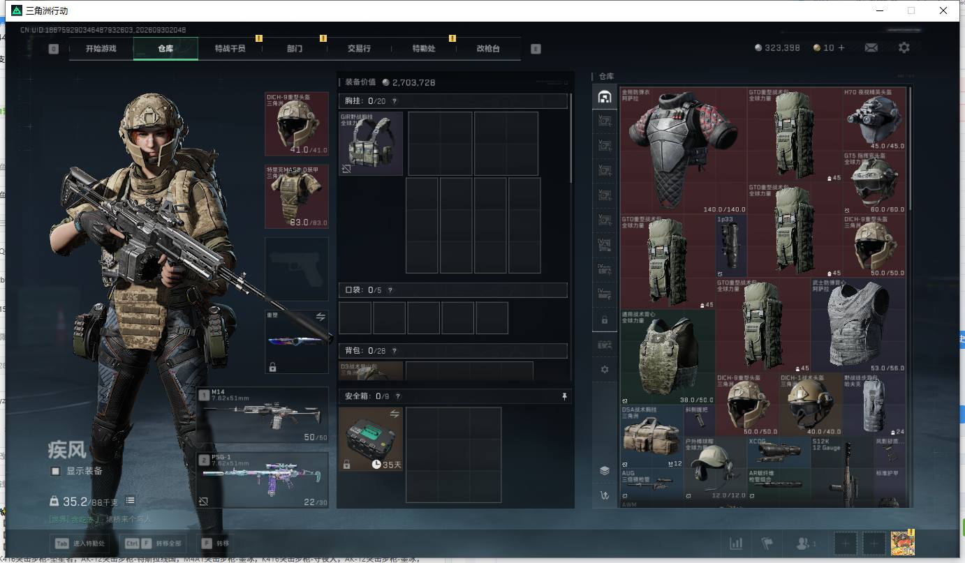Screen dimensions: 965x563
Task: Click the help question mark beside 口袋
Action: (x=390, y=290)
